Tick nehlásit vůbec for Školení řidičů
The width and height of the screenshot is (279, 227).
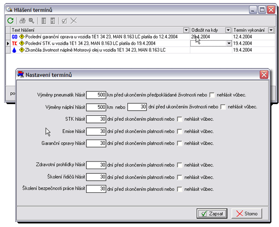[x=180, y=177]
